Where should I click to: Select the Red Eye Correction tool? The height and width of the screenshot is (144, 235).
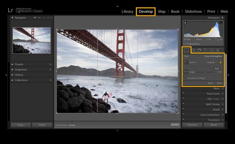coord(199,50)
